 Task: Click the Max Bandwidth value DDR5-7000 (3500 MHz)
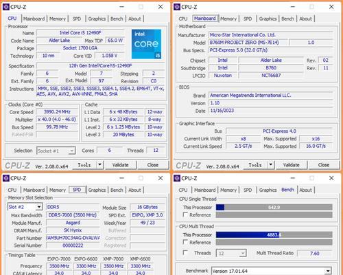pos(73,215)
